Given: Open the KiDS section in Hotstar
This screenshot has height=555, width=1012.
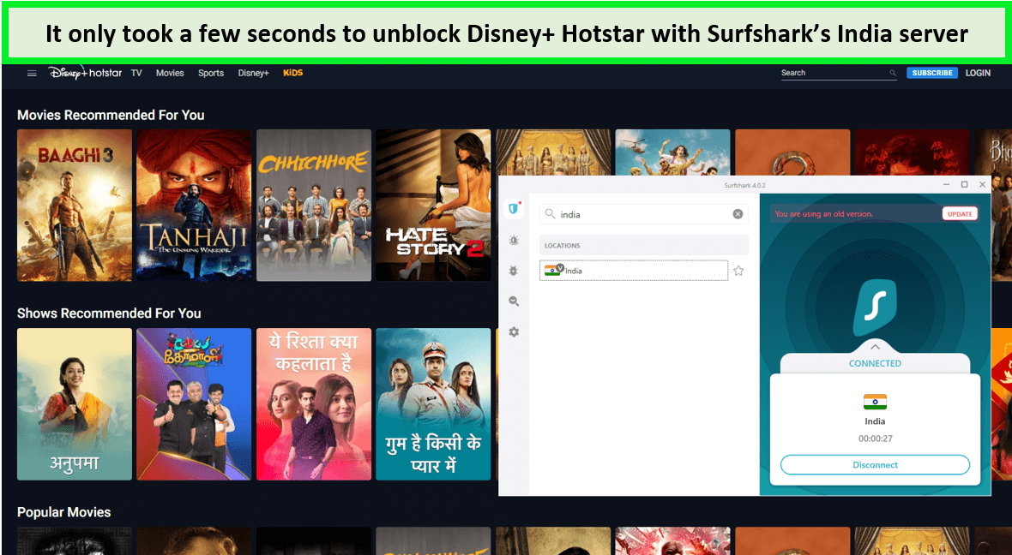Looking at the screenshot, I should pos(293,73).
